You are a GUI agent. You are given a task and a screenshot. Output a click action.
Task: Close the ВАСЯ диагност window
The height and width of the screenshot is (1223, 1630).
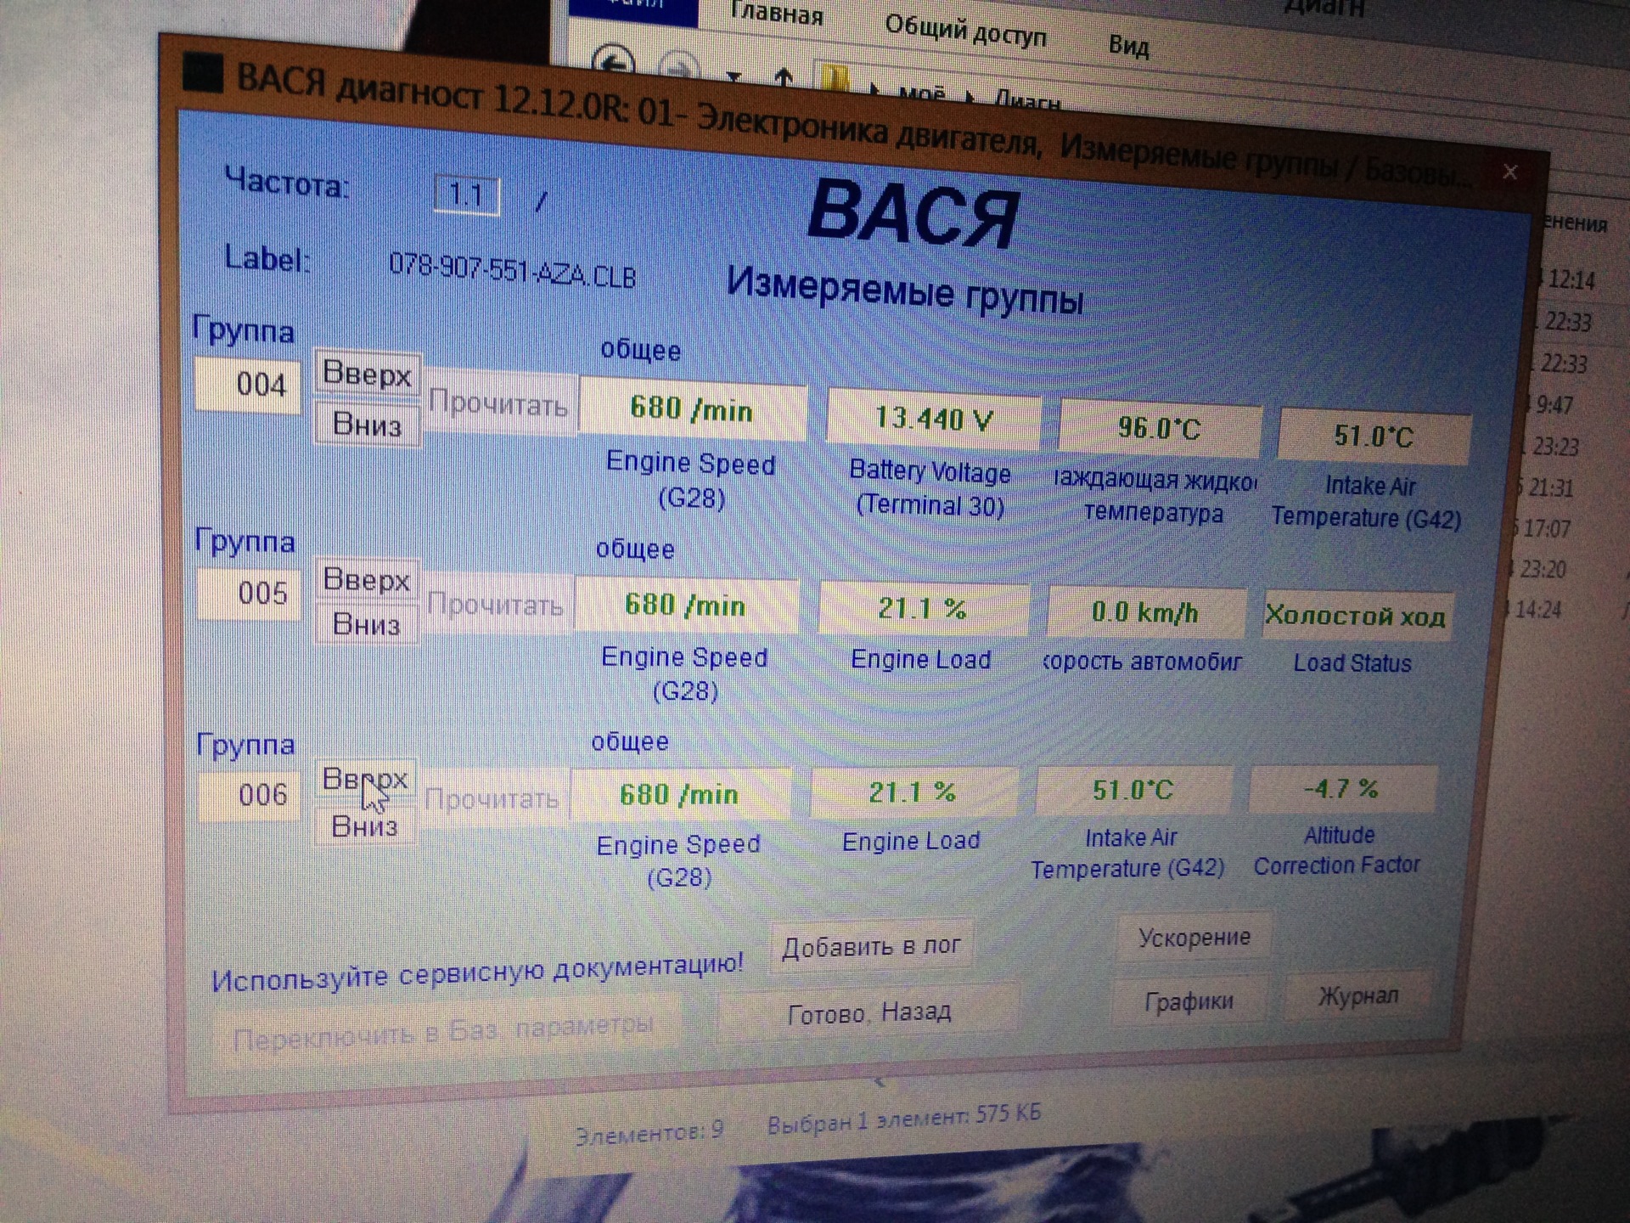(x=1509, y=172)
